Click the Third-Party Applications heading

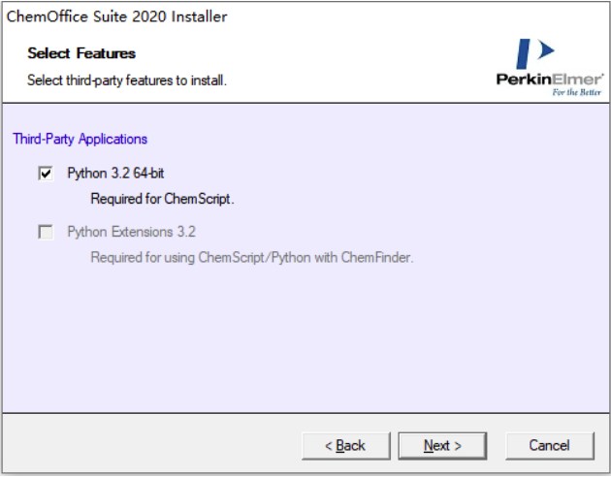80,139
